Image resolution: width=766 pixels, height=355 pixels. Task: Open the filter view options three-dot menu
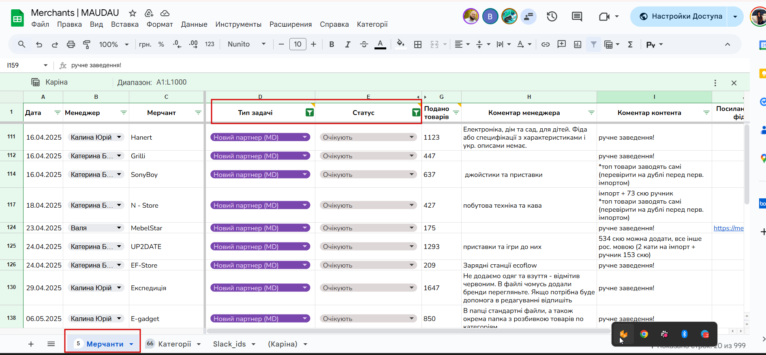click(x=715, y=83)
